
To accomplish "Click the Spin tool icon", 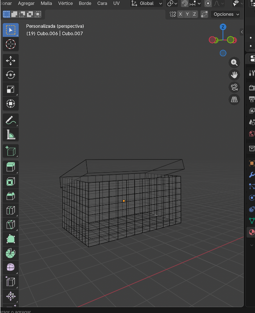I will click(x=11, y=253).
